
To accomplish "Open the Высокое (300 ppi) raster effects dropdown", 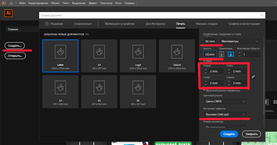I will click(225, 114).
